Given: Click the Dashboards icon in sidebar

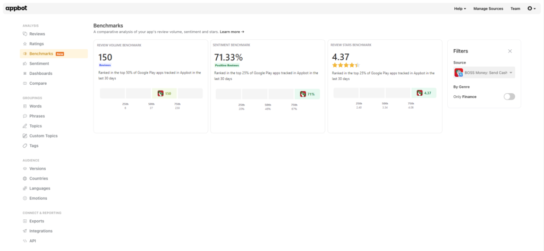Looking at the screenshot, I should click(25, 74).
